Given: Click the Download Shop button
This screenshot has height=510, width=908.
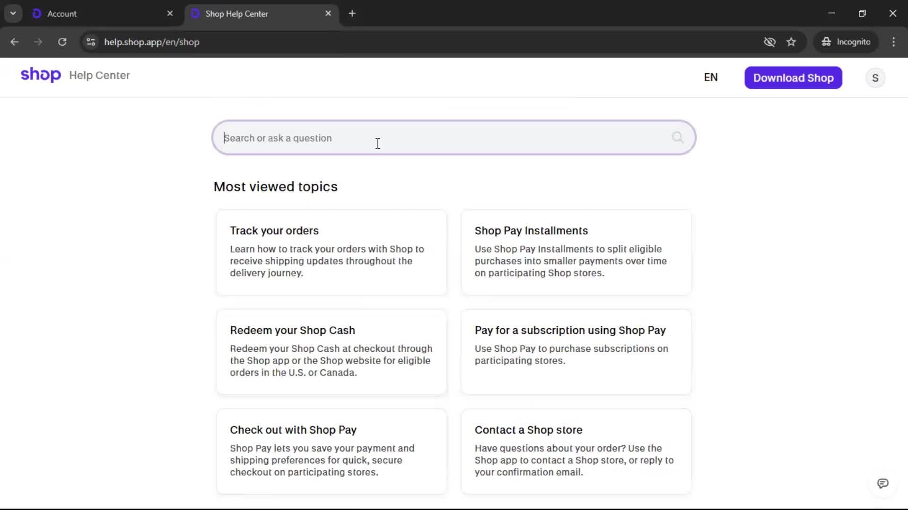Looking at the screenshot, I should (x=793, y=77).
